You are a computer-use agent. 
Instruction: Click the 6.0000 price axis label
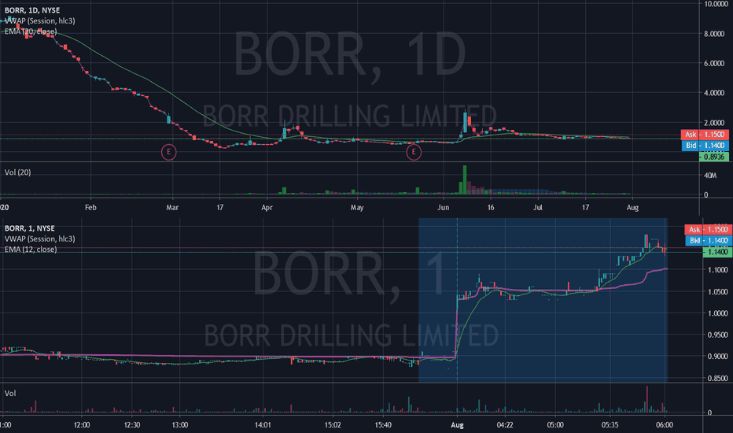point(714,63)
